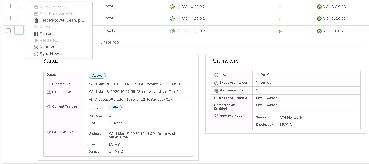Click the Active status badge
369x164 pixels.
click(x=97, y=76)
